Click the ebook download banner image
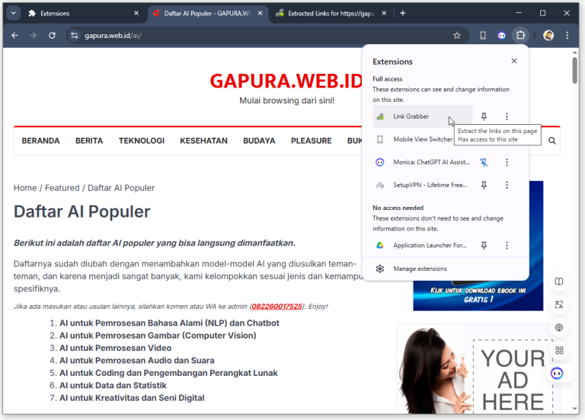 pos(478,295)
